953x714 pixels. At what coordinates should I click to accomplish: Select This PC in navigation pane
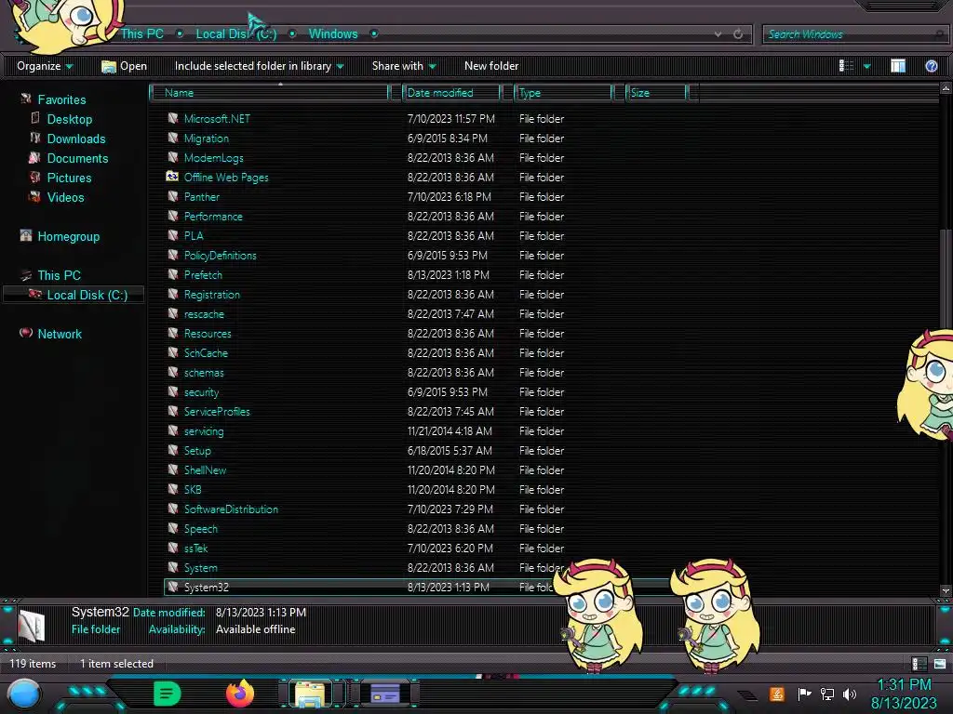[x=59, y=275]
